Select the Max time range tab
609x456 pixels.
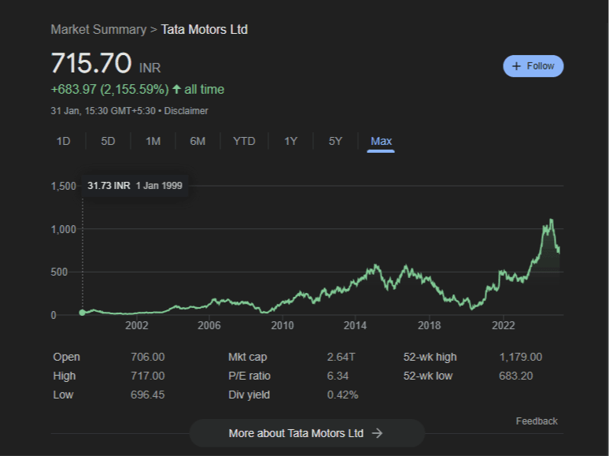coord(381,141)
